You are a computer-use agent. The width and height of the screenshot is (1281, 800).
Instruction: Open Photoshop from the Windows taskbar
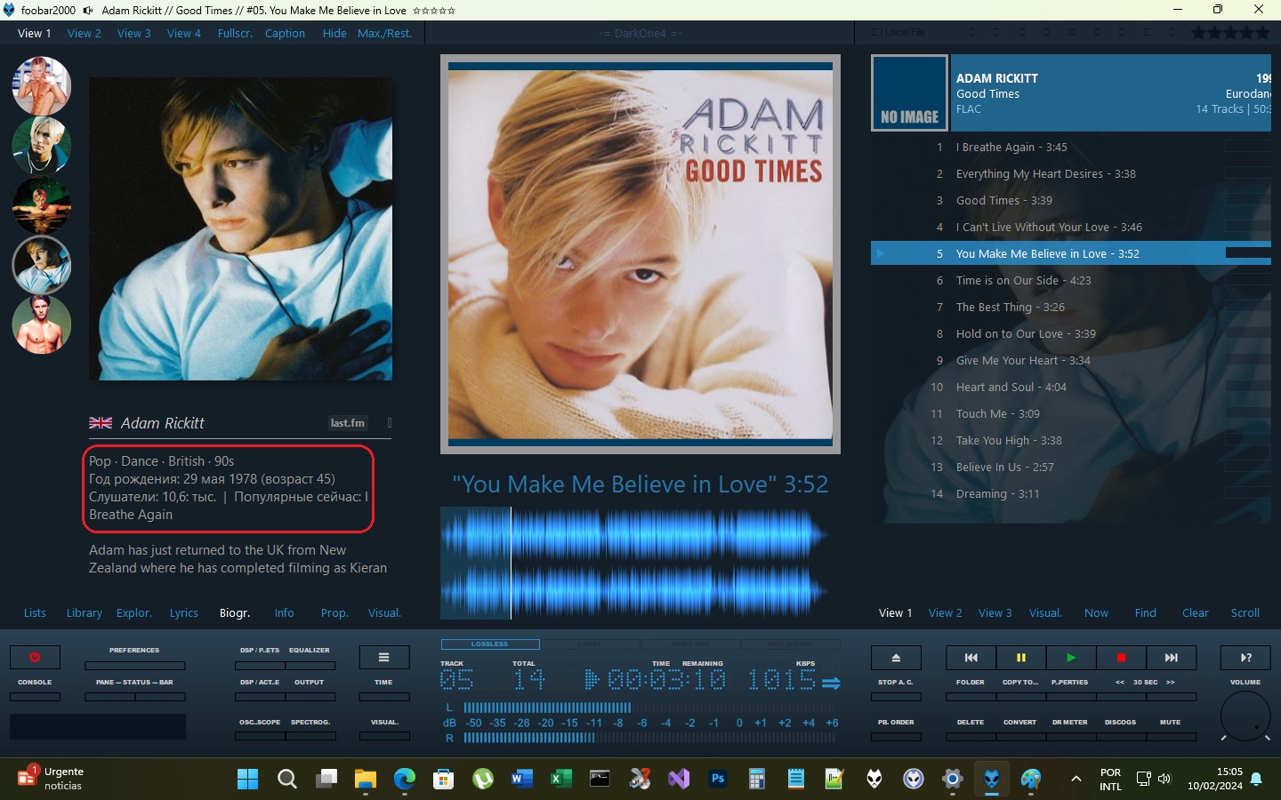[718, 780]
